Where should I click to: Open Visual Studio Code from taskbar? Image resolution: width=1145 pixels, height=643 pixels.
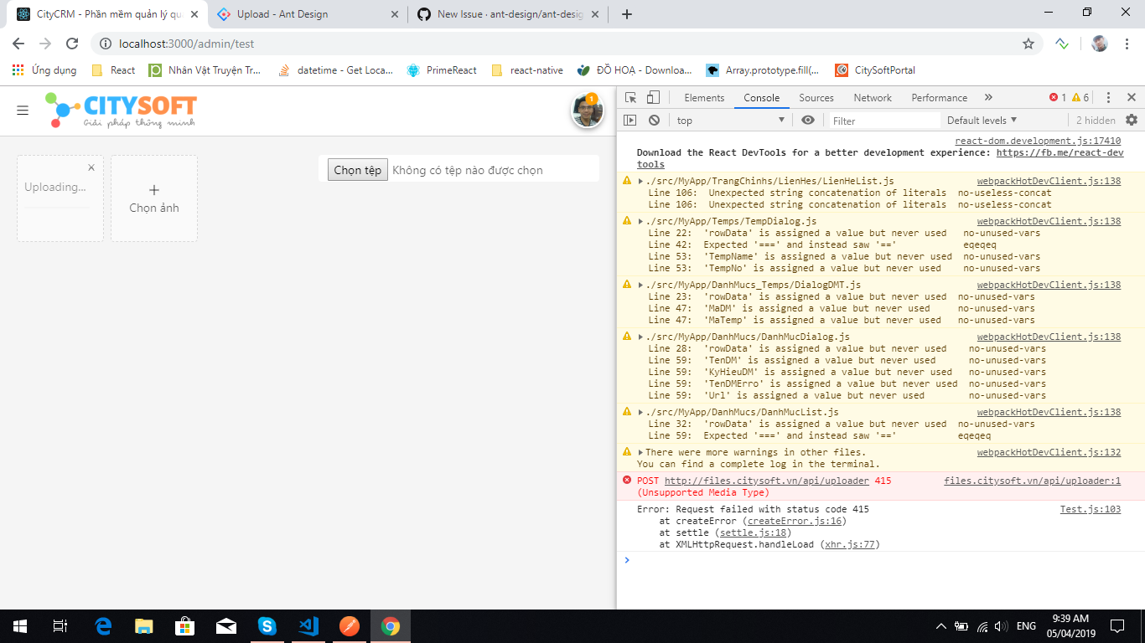308,626
